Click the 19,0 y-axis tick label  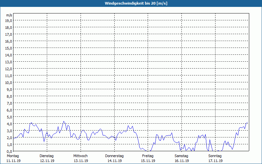click(9, 20)
